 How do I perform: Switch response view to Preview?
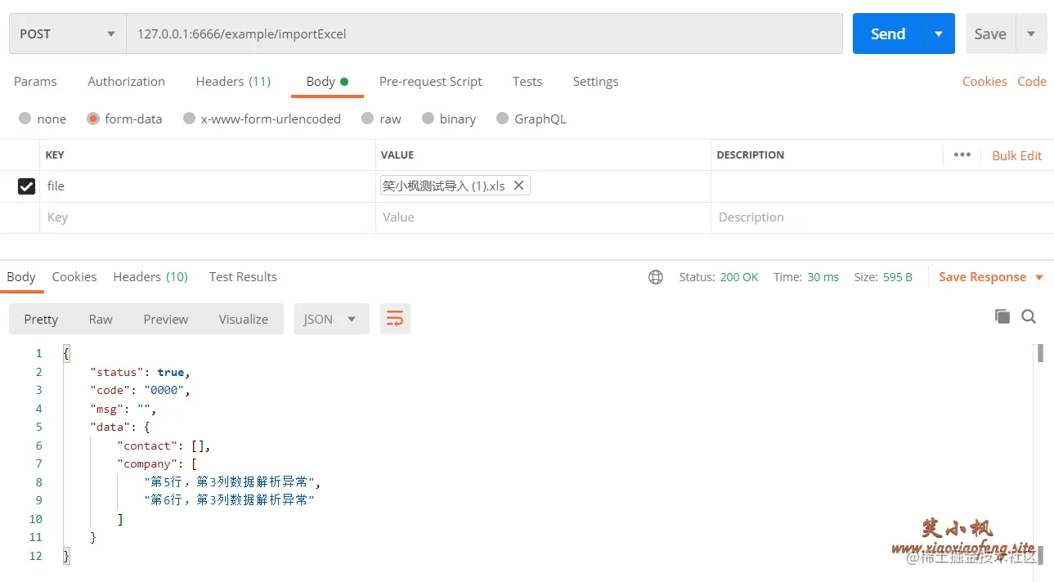[166, 319]
